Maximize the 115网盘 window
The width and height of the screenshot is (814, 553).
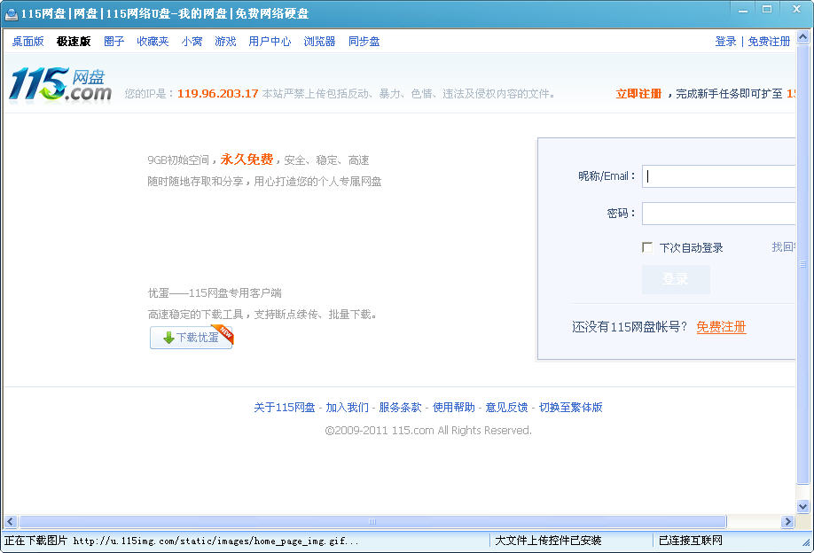point(767,10)
